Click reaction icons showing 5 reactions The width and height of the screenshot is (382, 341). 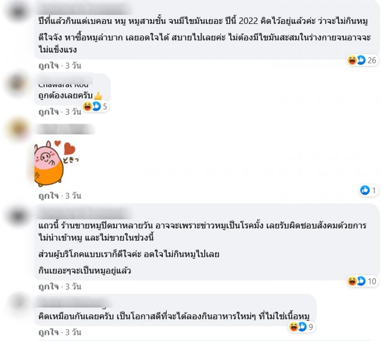(95, 107)
